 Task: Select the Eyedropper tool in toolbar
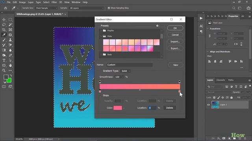click(4, 35)
